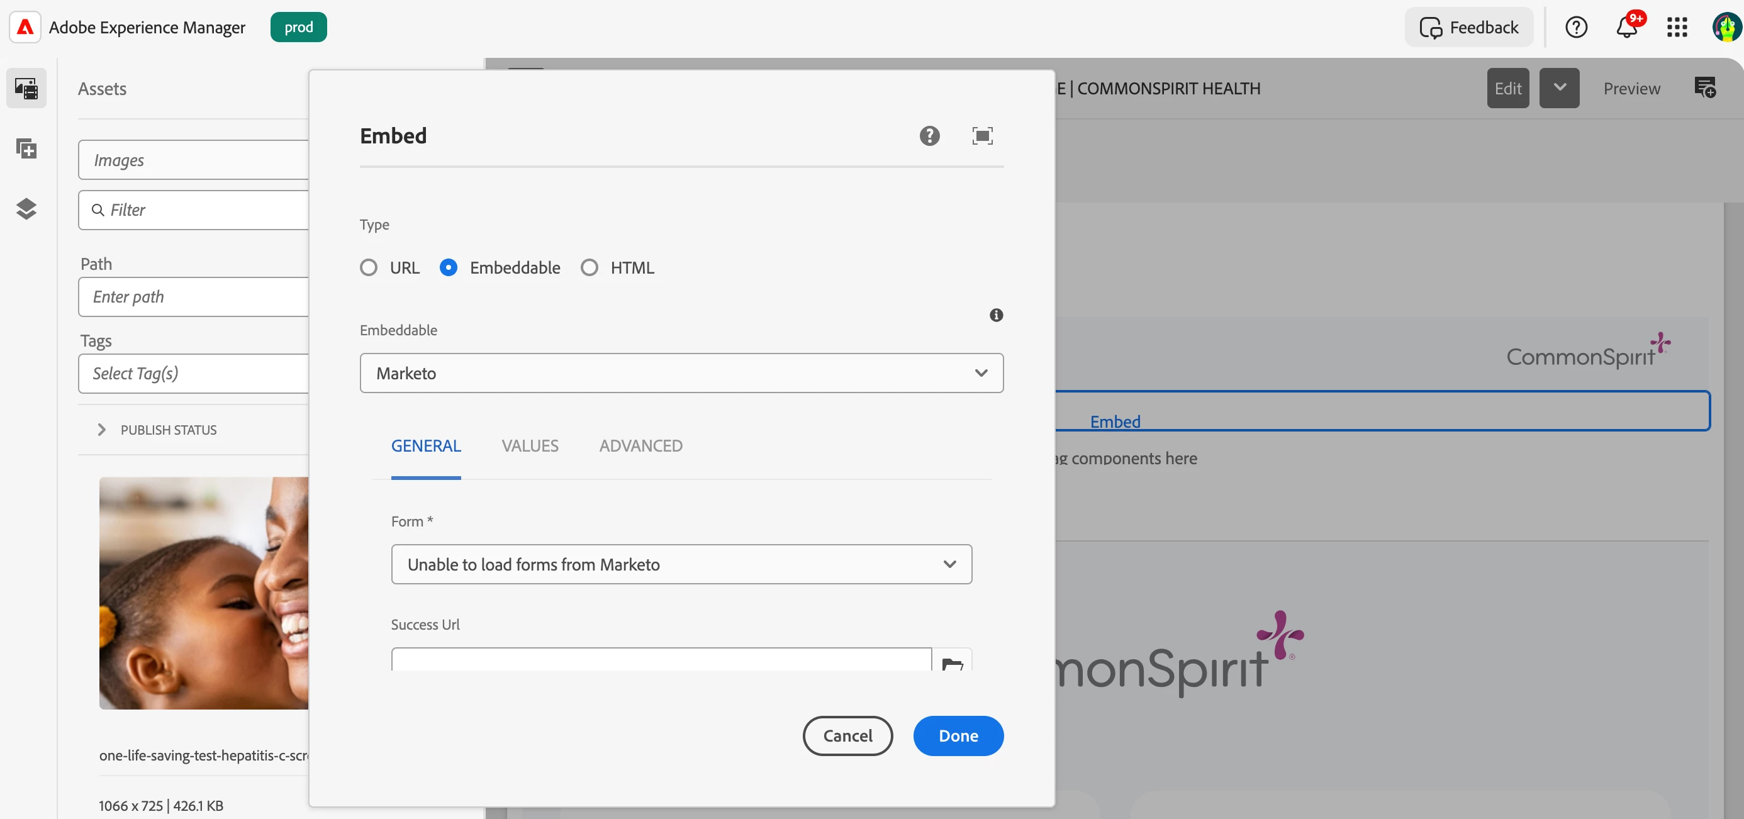Browse for Success Url path
This screenshot has width=1744, height=819.
click(x=952, y=662)
